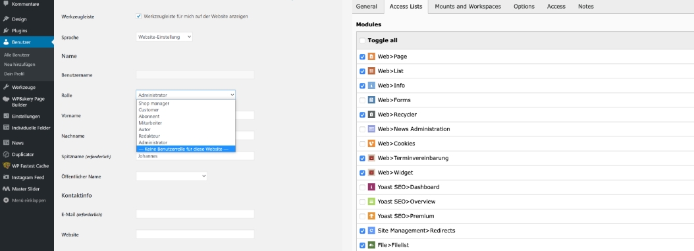Check the Toggle all checkbox
The width and height of the screenshot is (694, 251).
[x=363, y=40]
